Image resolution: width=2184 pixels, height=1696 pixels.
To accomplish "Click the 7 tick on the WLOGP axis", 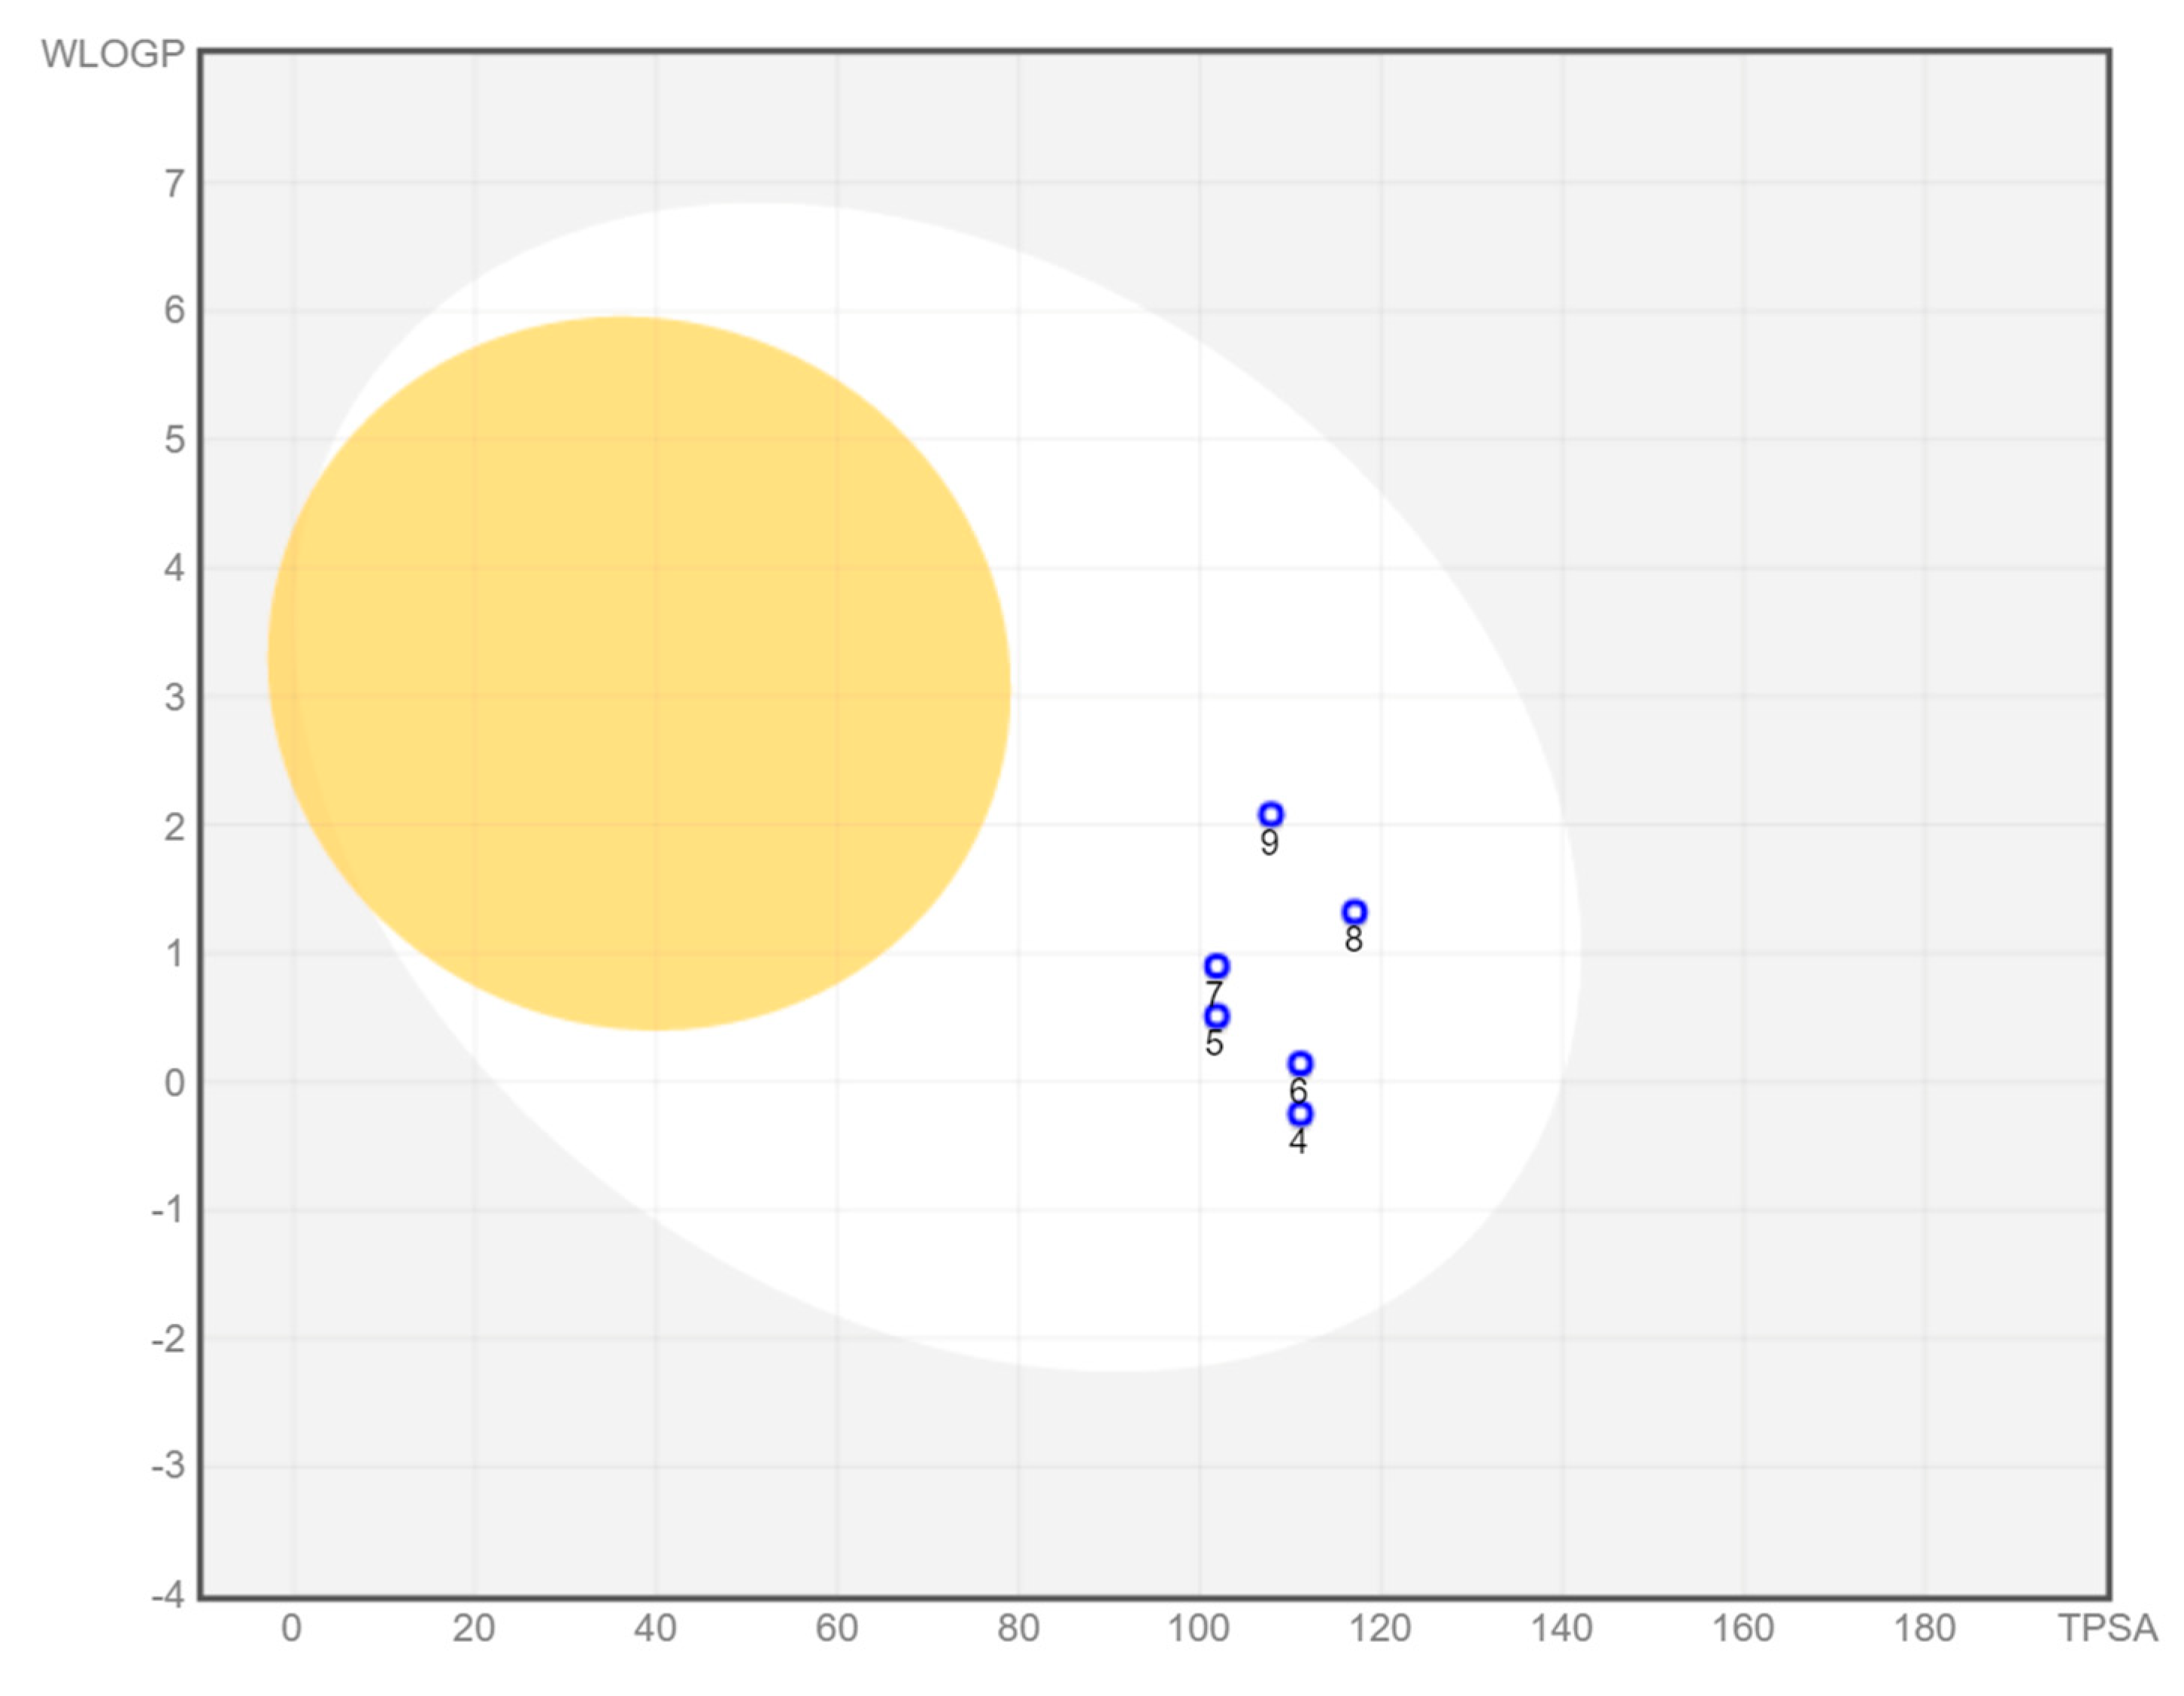I will coord(174,184).
